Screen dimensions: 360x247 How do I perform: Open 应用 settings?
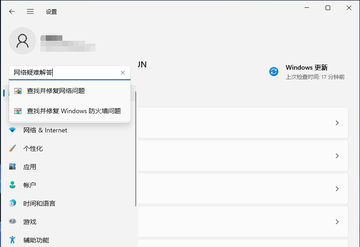[x=69, y=167]
